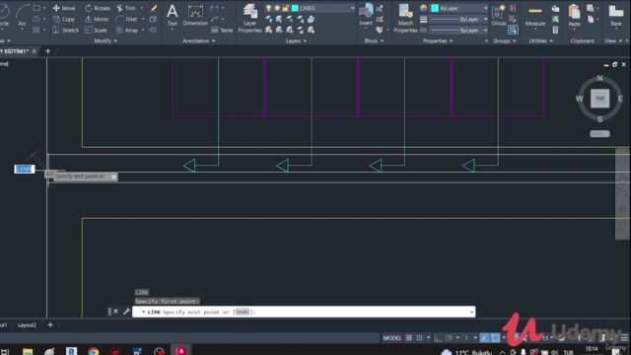The image size is (631, 355).
Task: Click the Dimension tool
Action: [195, 16]
